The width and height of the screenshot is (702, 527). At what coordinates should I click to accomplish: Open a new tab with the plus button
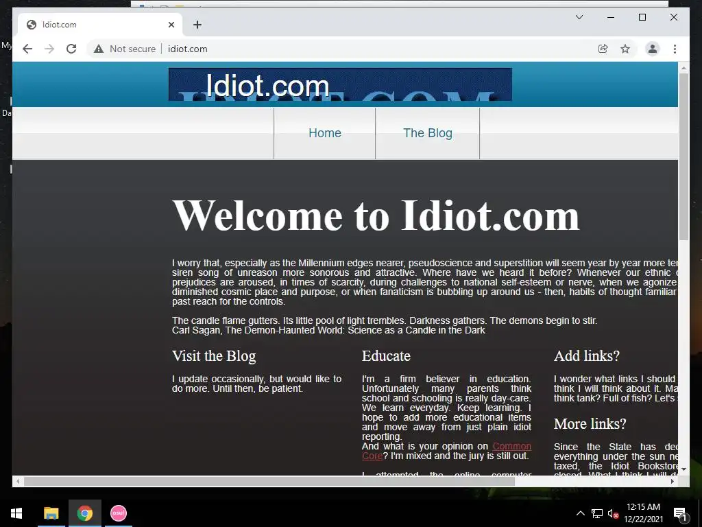coord(197,25)
